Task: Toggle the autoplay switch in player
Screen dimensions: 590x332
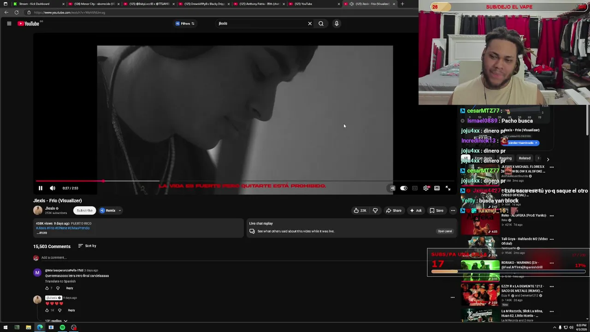Action: pos(404,188)
